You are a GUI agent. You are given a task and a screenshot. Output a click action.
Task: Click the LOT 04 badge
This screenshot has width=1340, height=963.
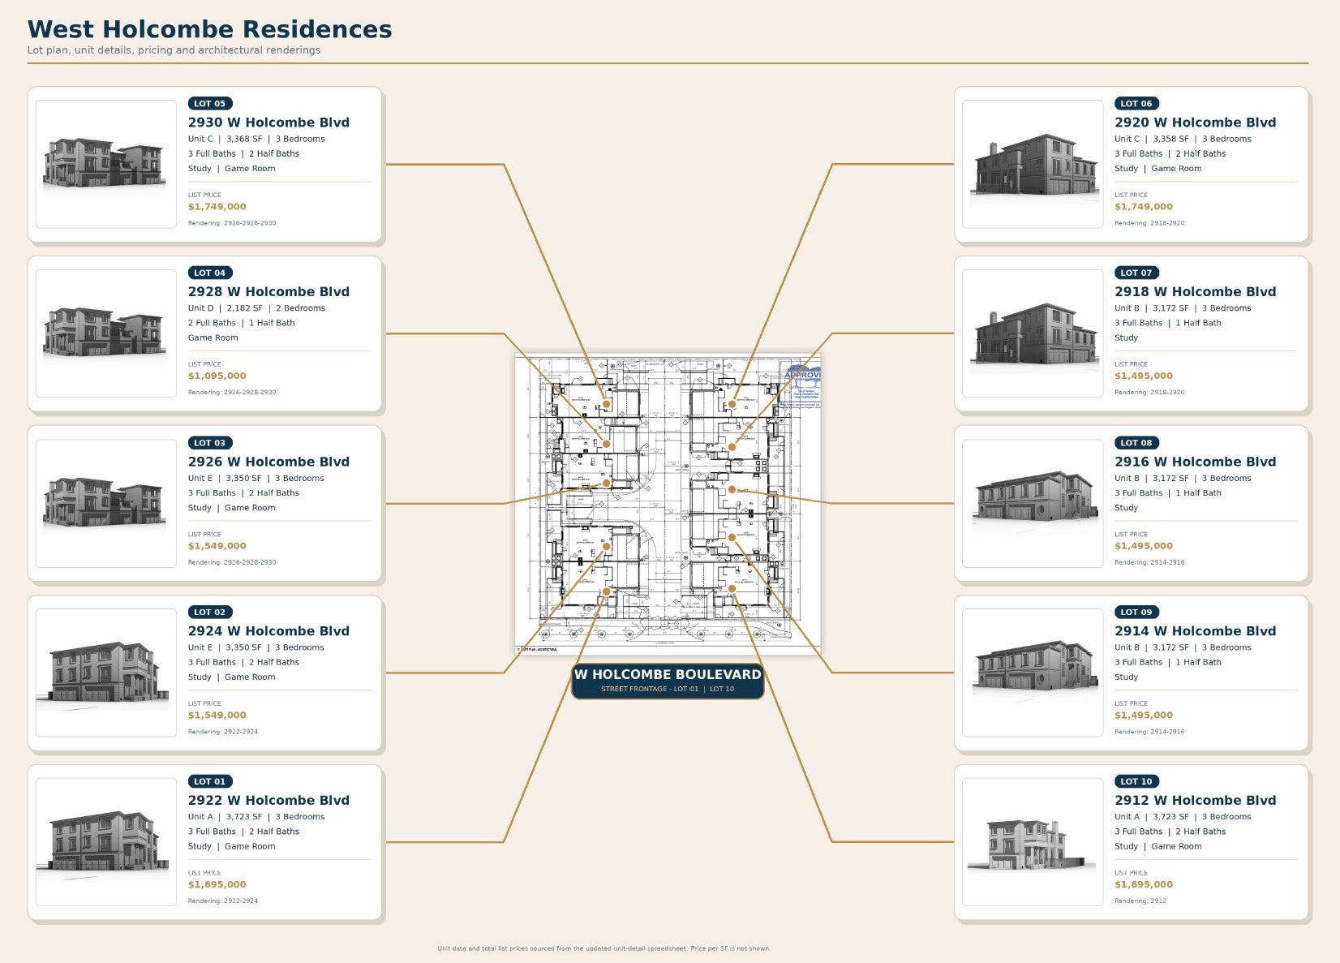[x=210, y=273]
